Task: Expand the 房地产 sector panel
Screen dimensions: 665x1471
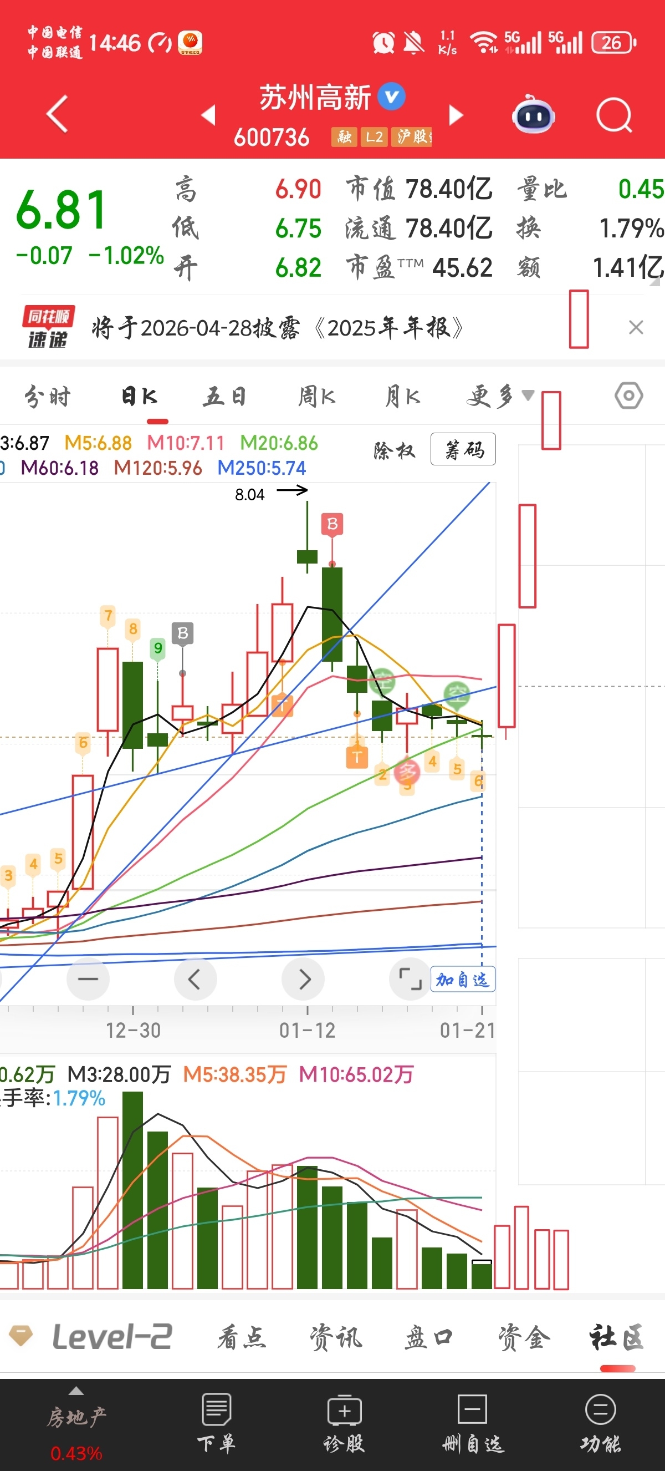Action: 76,1423
